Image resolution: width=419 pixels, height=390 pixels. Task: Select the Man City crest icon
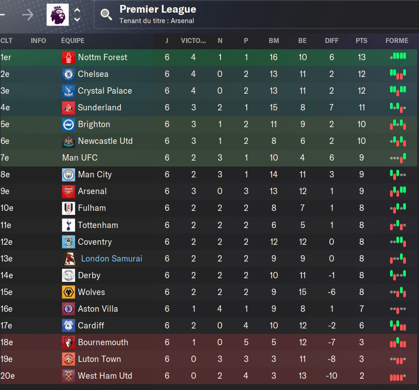pyautogui.click(x=68, y=175)
